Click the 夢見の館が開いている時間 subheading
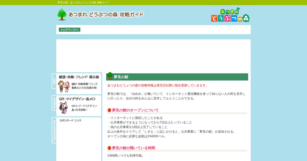This screenshot has width=307, height=161. coord(134,148)
